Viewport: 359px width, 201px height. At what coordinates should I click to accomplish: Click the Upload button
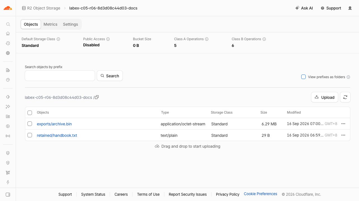tap(325, 97)
